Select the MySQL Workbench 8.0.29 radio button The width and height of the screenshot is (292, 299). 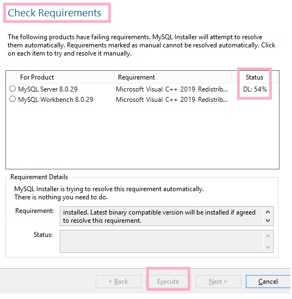[x=13, y=99]
